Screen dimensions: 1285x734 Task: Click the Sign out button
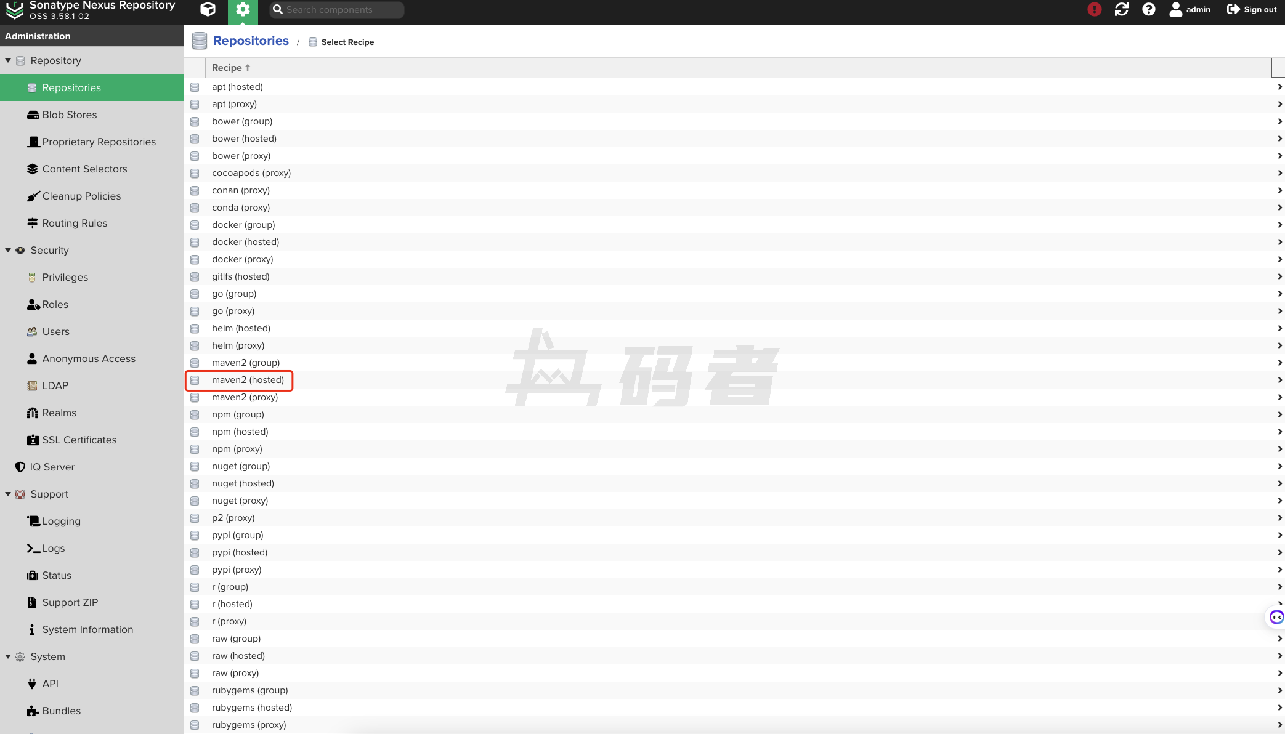pos(1252,9)
